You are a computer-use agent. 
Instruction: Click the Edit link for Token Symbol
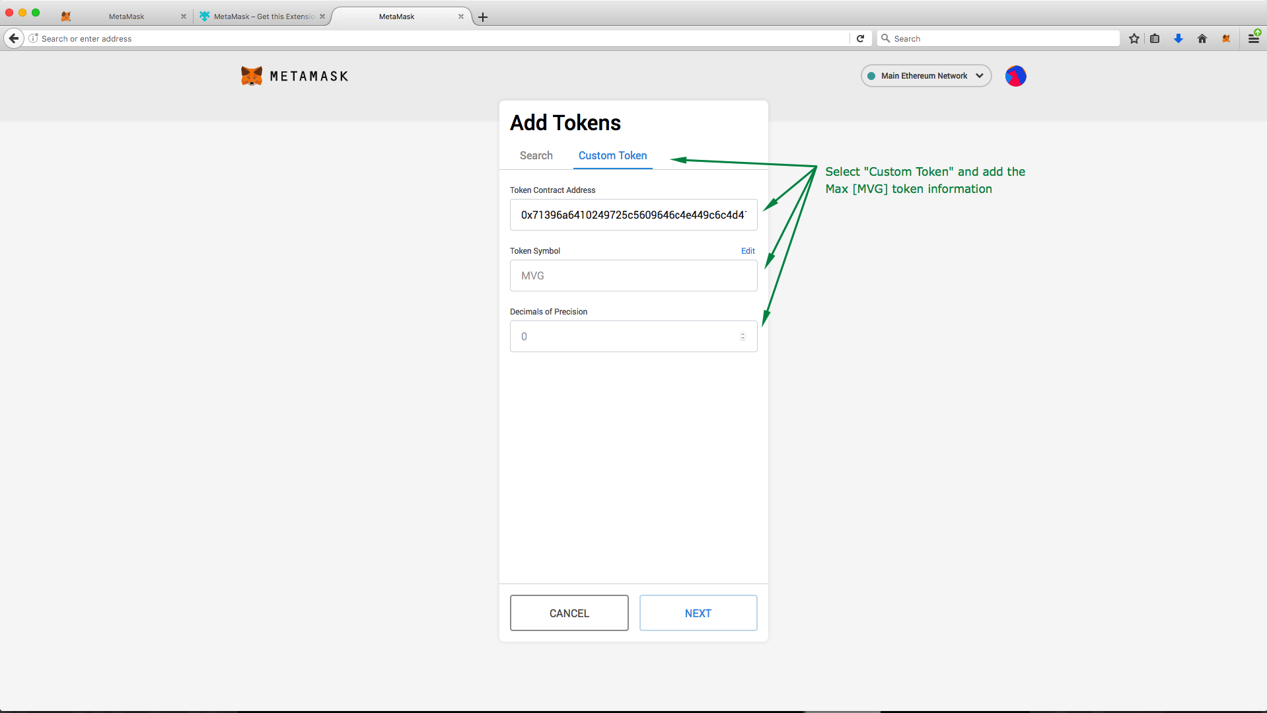click(748, 251)
